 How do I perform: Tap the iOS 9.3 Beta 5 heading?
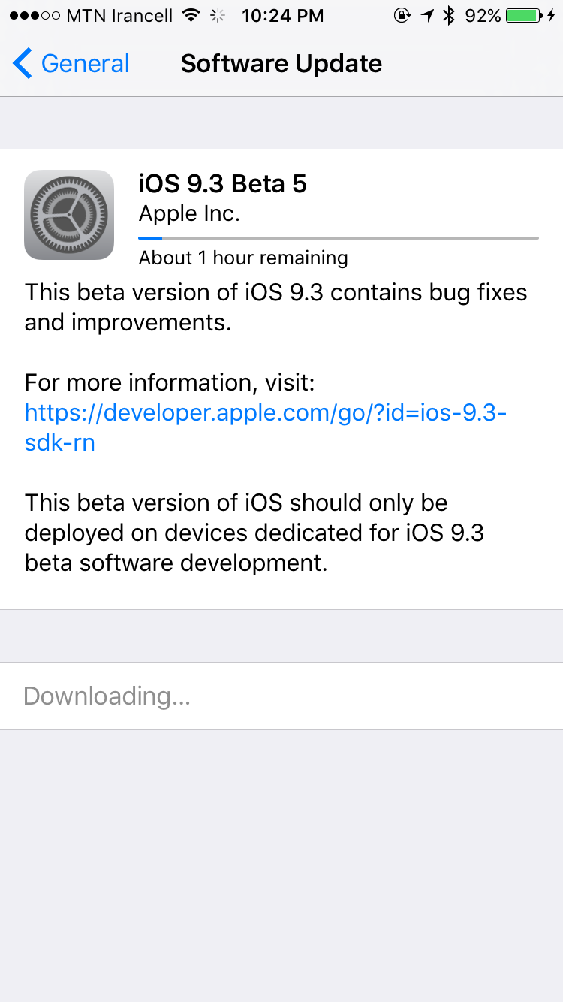click(x=223, y=184)
